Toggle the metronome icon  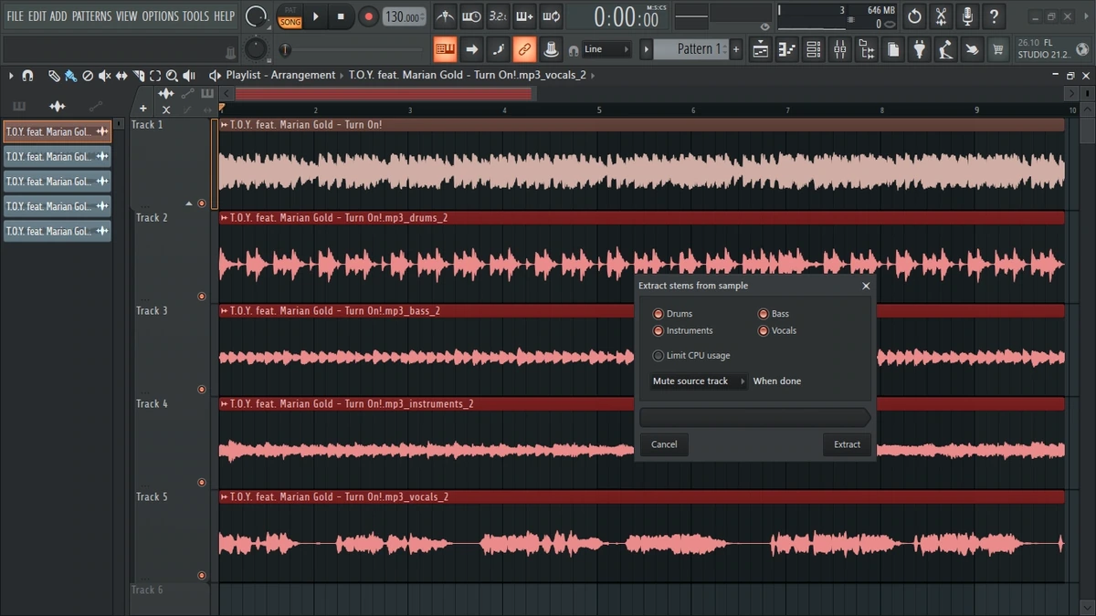point(445,16)
